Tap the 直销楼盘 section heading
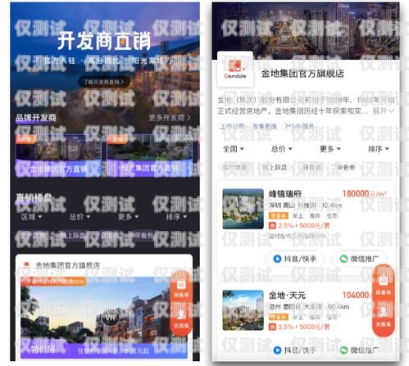The height and width of the screenshot is (366, 409). pos(34,198)
